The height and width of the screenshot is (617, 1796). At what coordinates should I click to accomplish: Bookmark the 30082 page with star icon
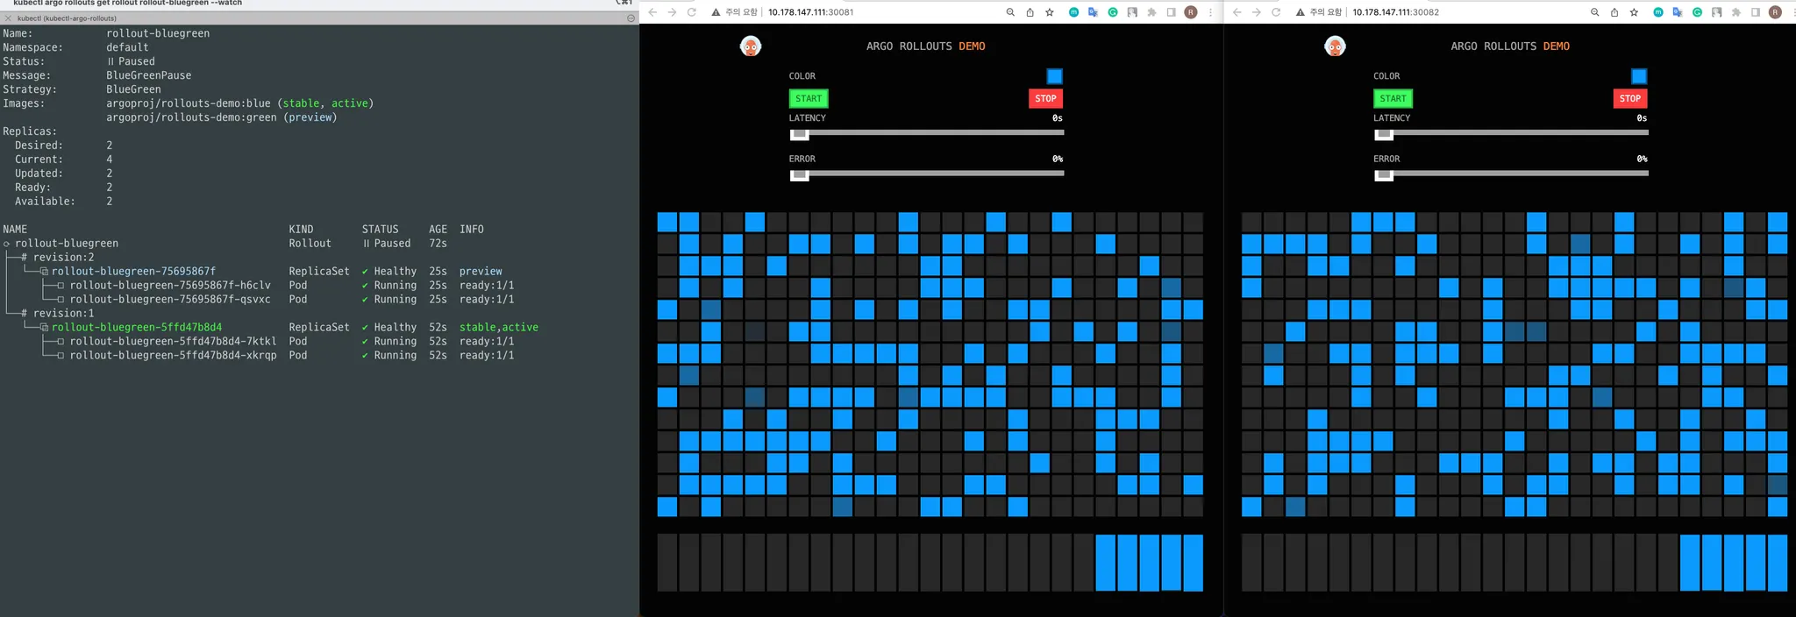(x=1634, y=12)
